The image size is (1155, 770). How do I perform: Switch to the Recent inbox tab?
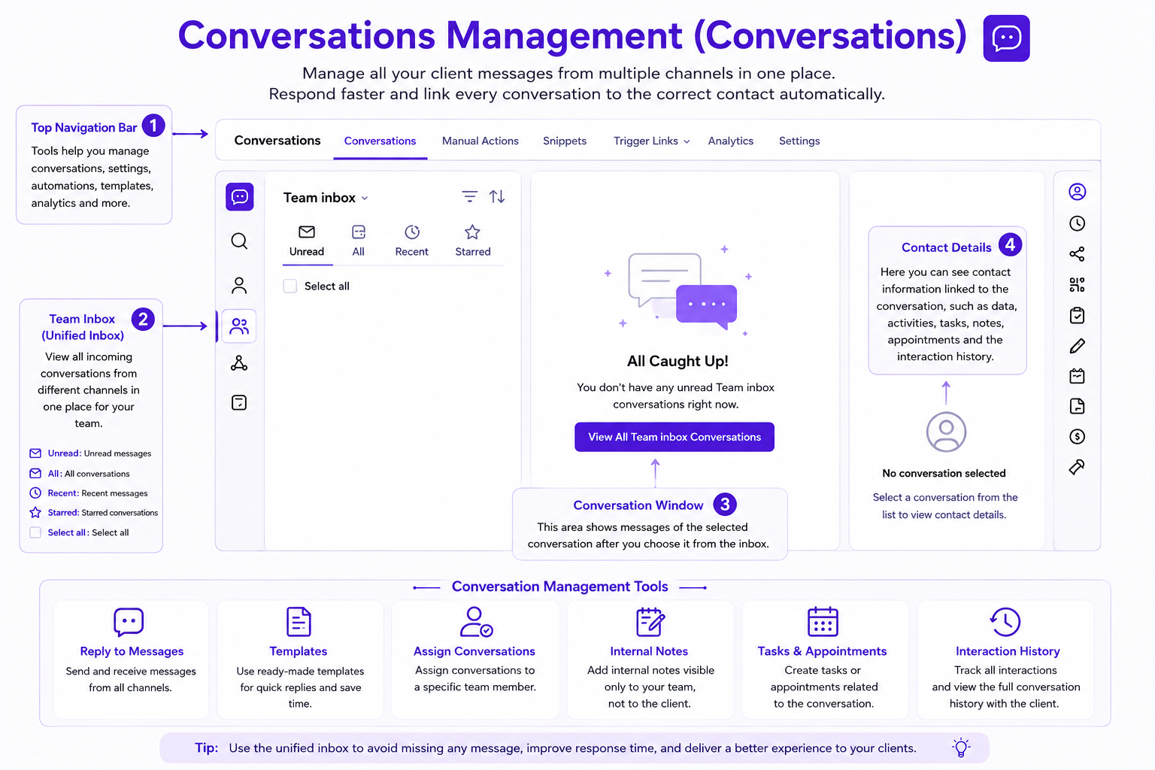point(411,241)
